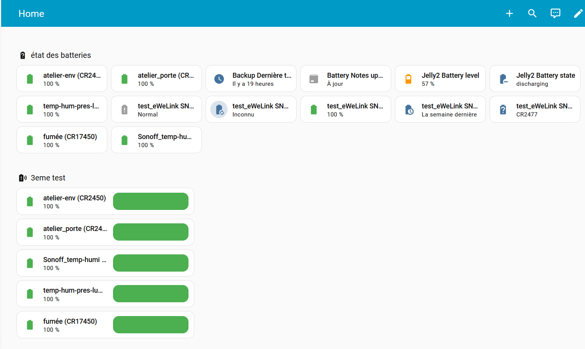Click the orange Jelly2 Battery level icon

click(x=408, y=79)
